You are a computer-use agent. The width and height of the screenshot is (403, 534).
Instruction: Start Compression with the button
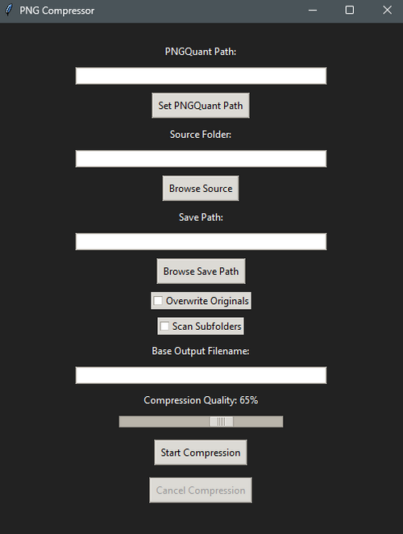point(201,453)
